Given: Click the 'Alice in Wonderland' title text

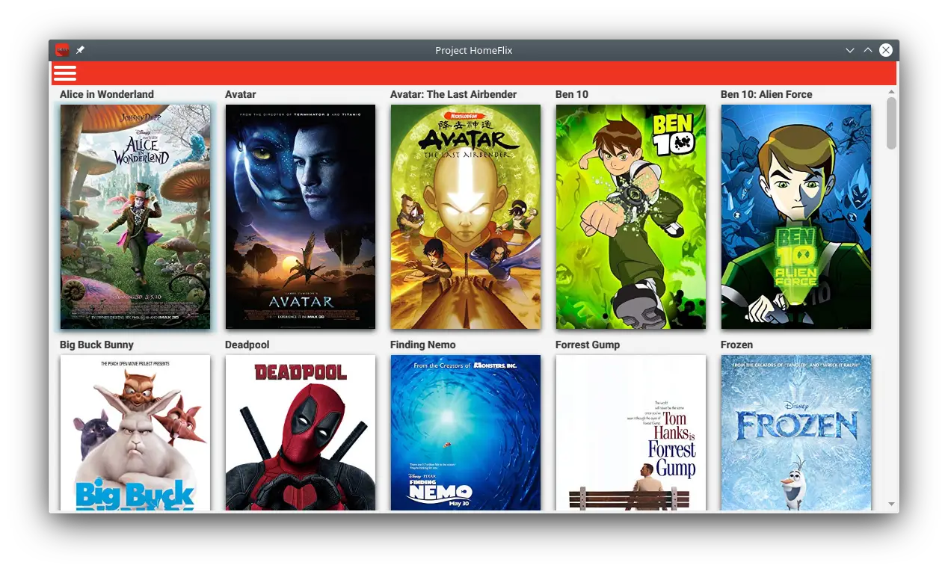Looking at the screenshot, I should click(x=107, y=94).
